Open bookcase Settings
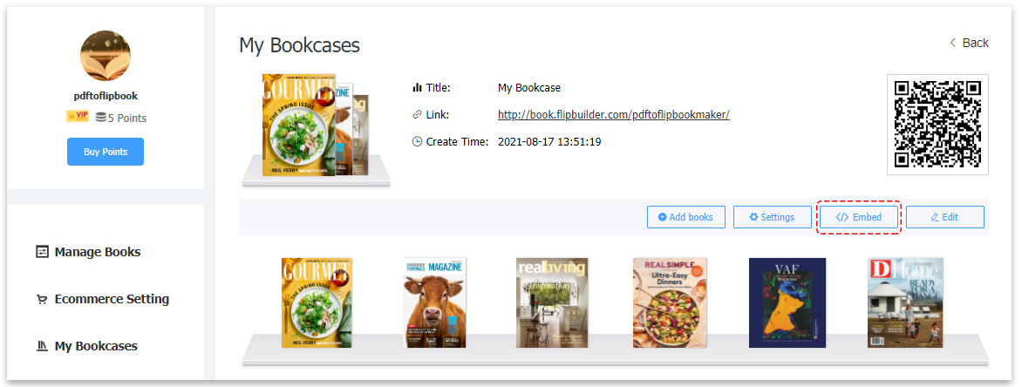This screenshot has width=1022, height=387. click(773, 217)
